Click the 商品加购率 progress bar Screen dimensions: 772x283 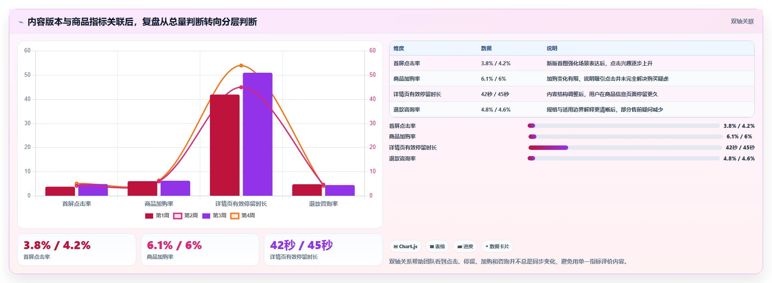[626, 137]
